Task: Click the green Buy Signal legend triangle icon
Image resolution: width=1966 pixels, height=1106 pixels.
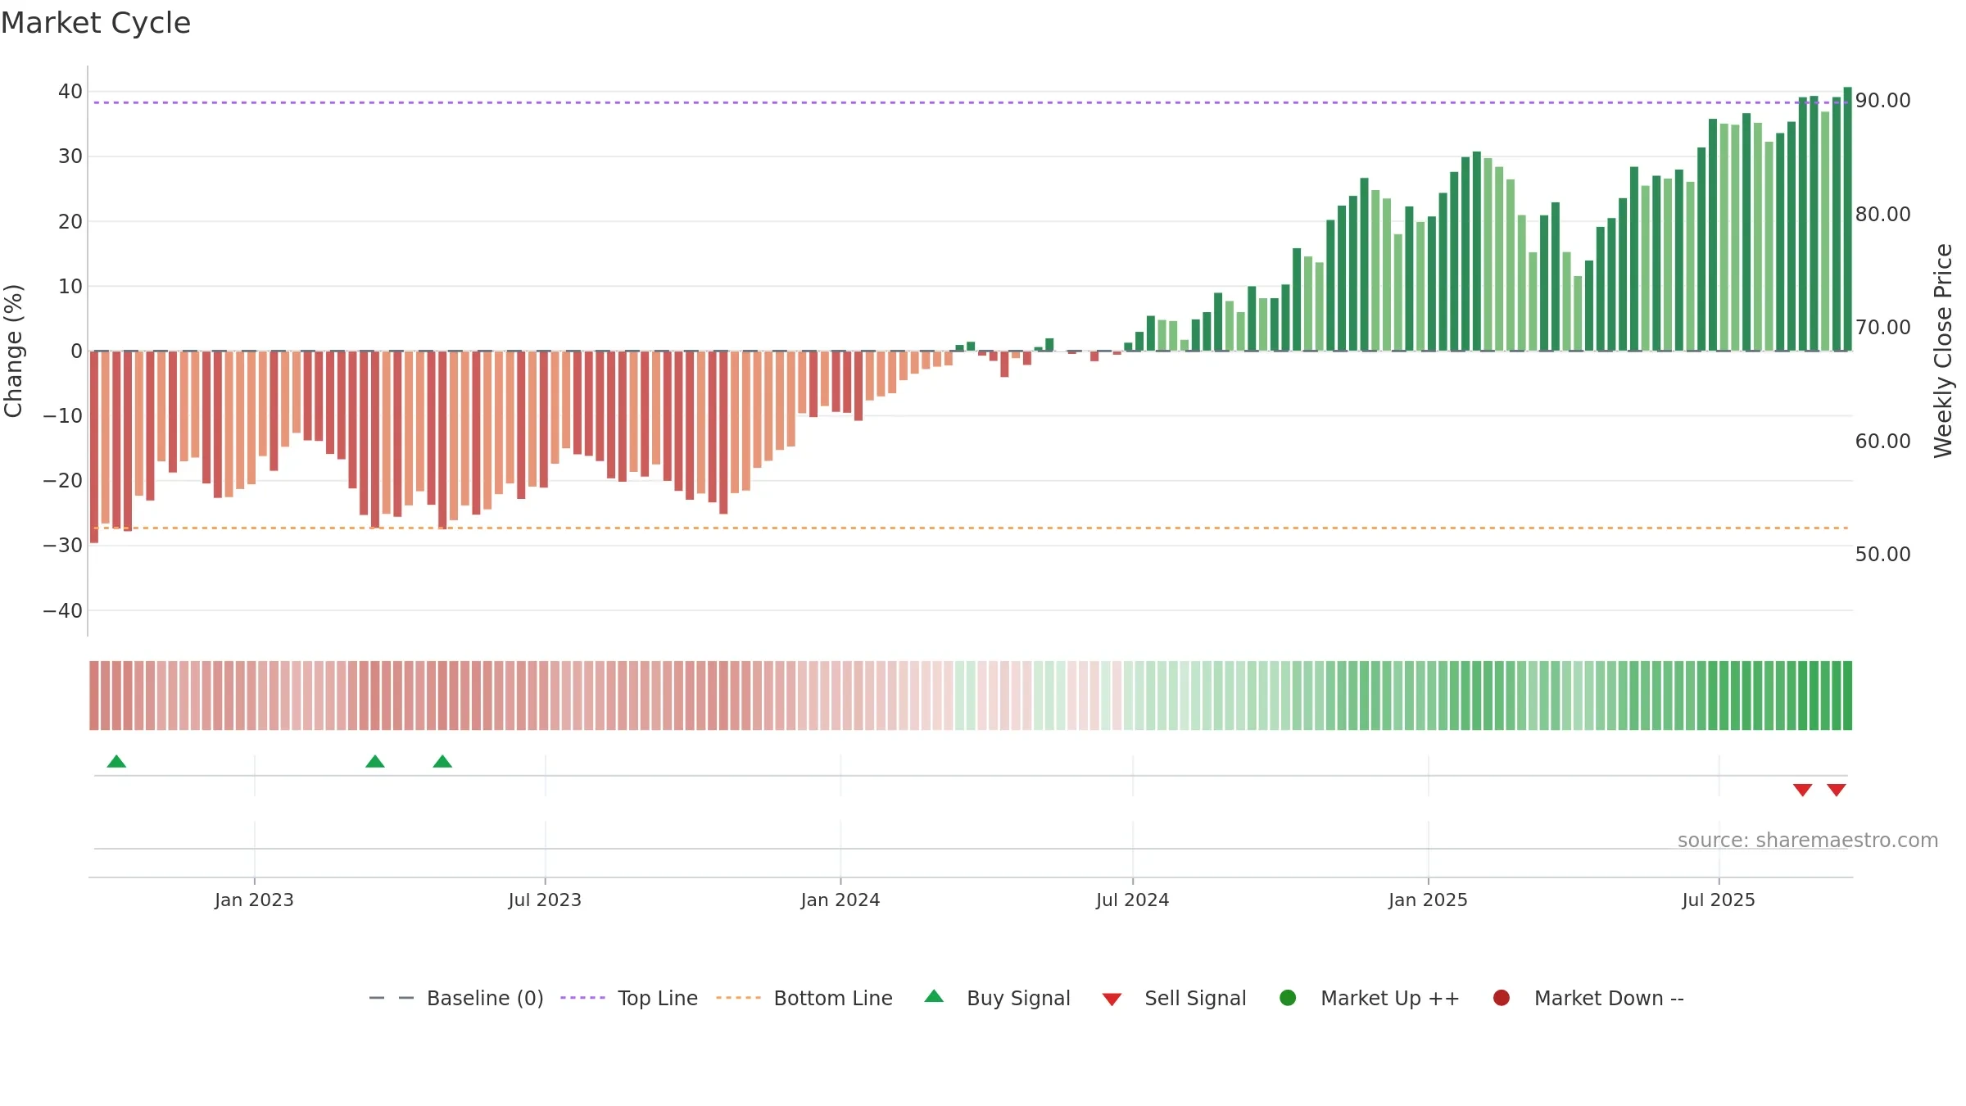Action: (934, 996)
